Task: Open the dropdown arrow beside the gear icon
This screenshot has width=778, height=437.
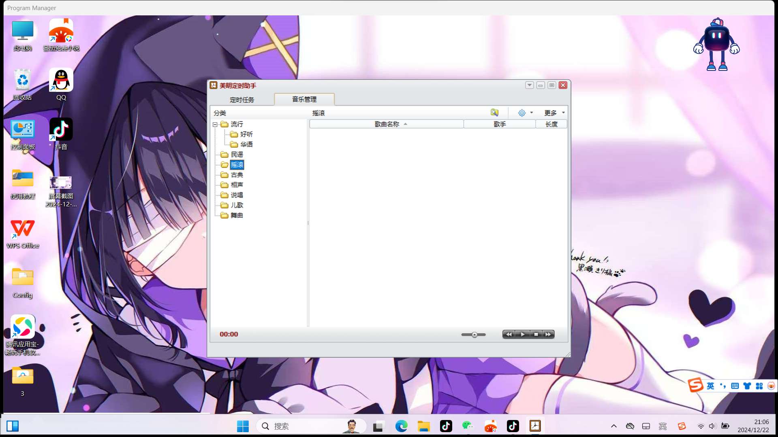Action: (x=532, y=113)
